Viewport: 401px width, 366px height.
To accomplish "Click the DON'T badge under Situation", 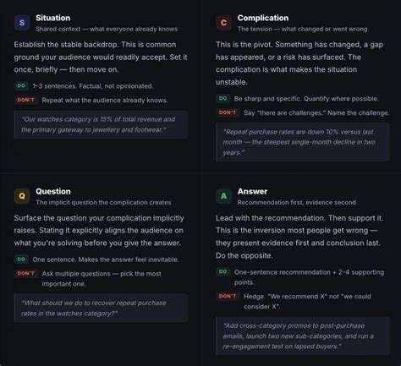I will [25, 100].
